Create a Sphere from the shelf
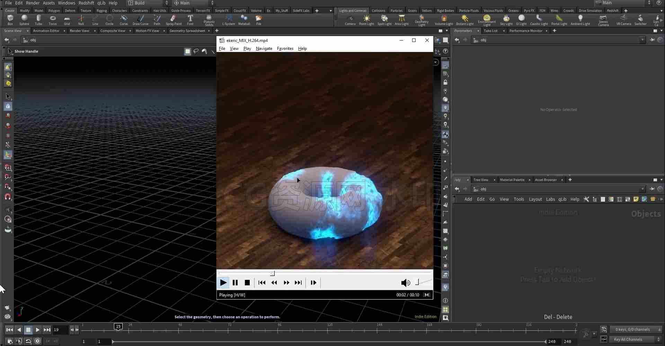Viewport: 665px width, 346px height. [x=24, y=20]
